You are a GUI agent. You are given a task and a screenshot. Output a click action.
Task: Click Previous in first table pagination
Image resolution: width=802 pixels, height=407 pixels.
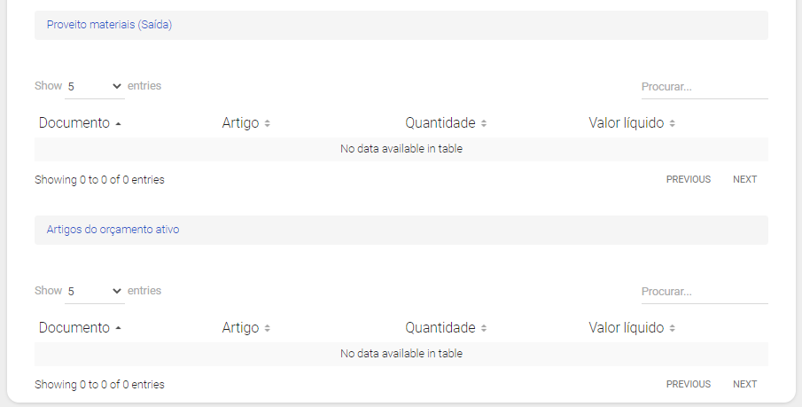point(689,179)
